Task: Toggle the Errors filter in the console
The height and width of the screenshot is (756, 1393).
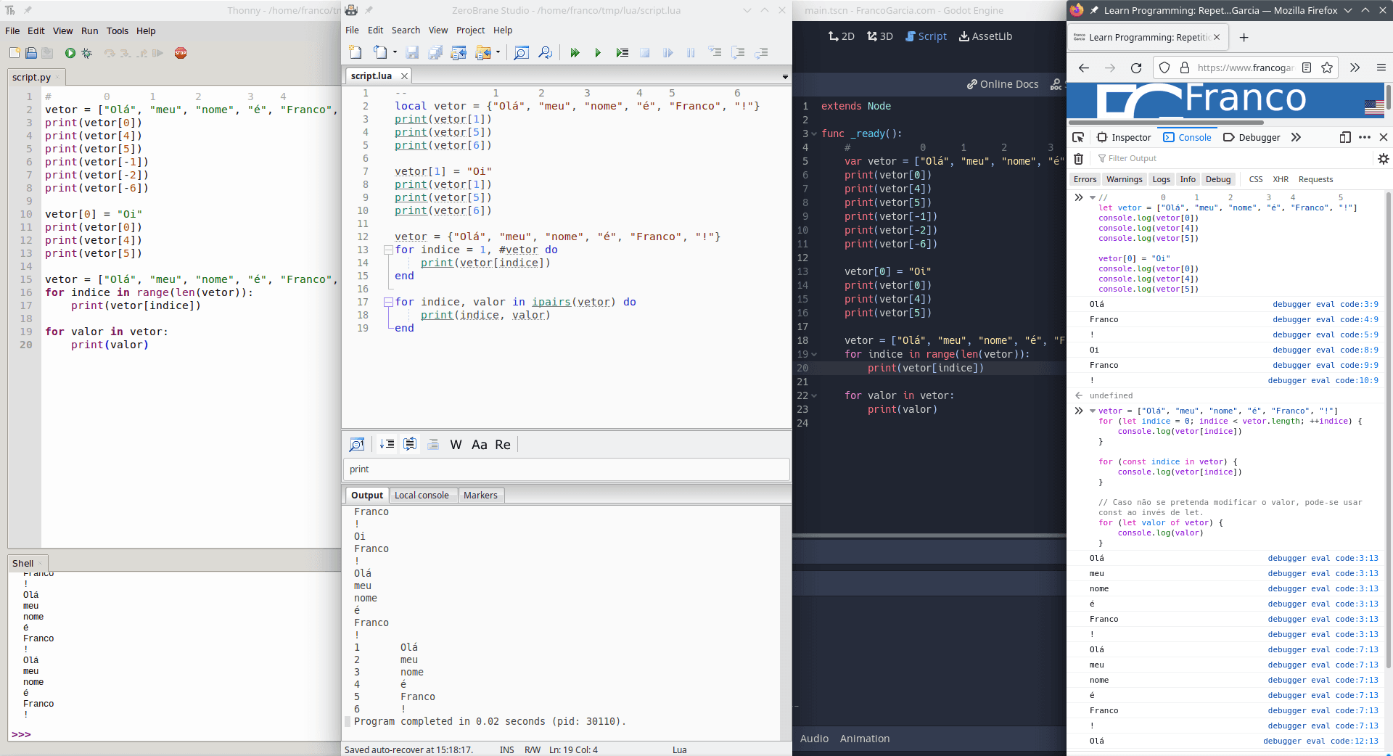Action: tap(1085, 179)
